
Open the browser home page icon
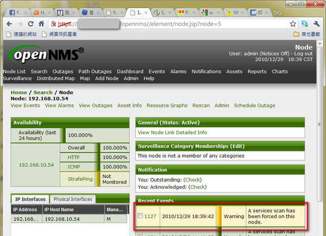point(41,24)
